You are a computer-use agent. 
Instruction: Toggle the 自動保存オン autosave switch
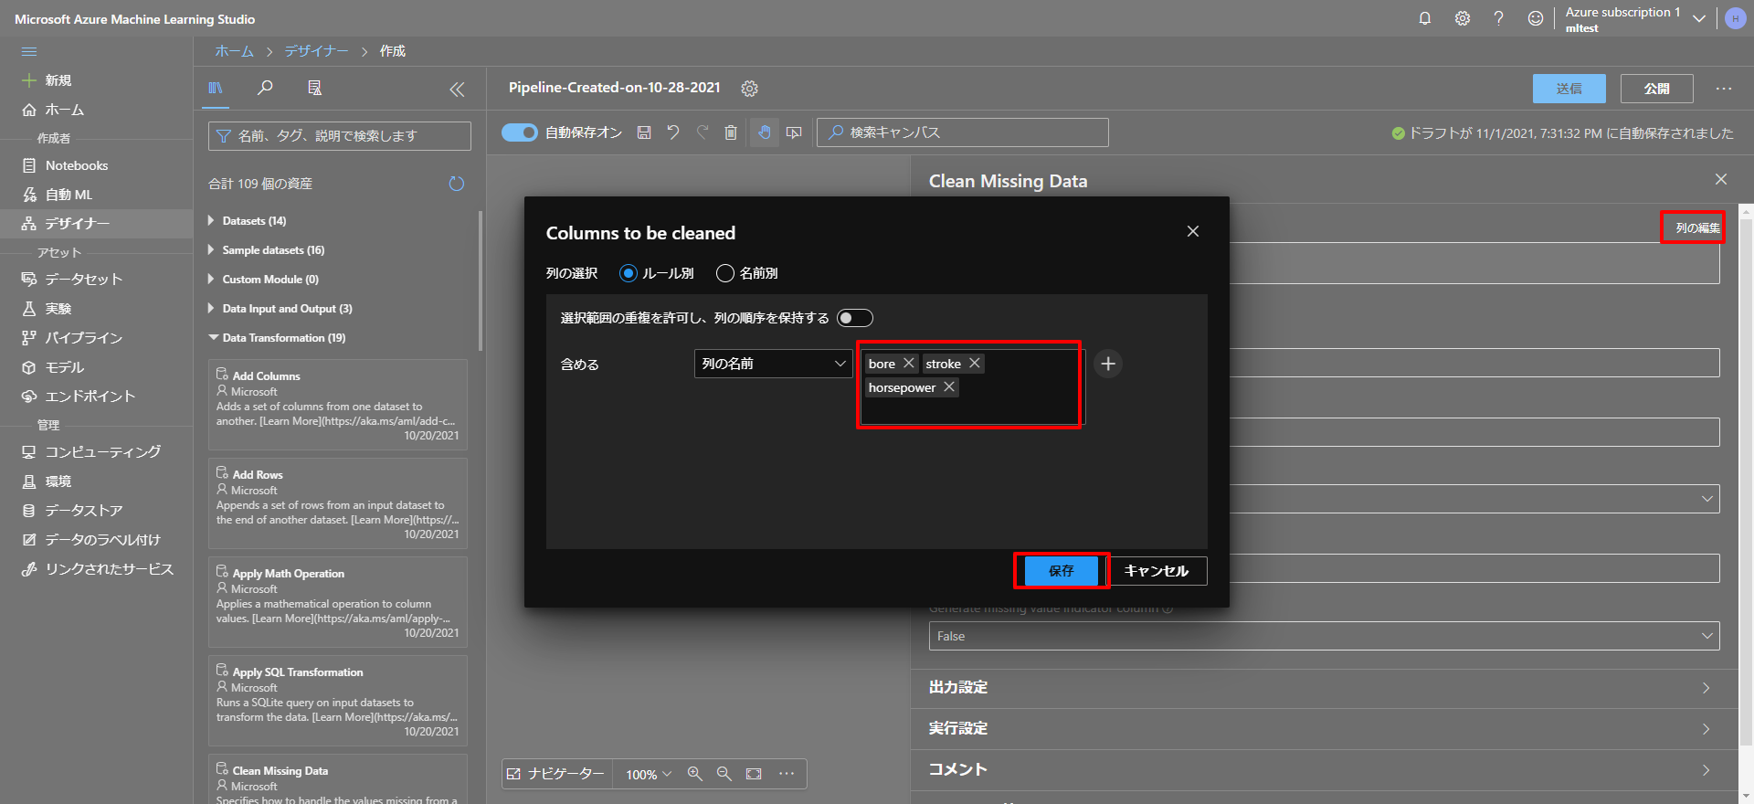tap(520, 132)
